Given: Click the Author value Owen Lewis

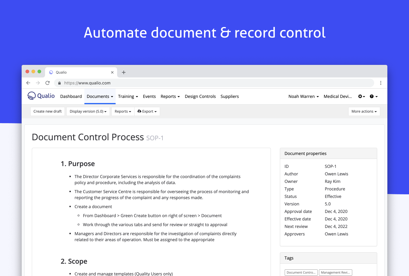Looking at the screenshot, I should pos(337,174).
